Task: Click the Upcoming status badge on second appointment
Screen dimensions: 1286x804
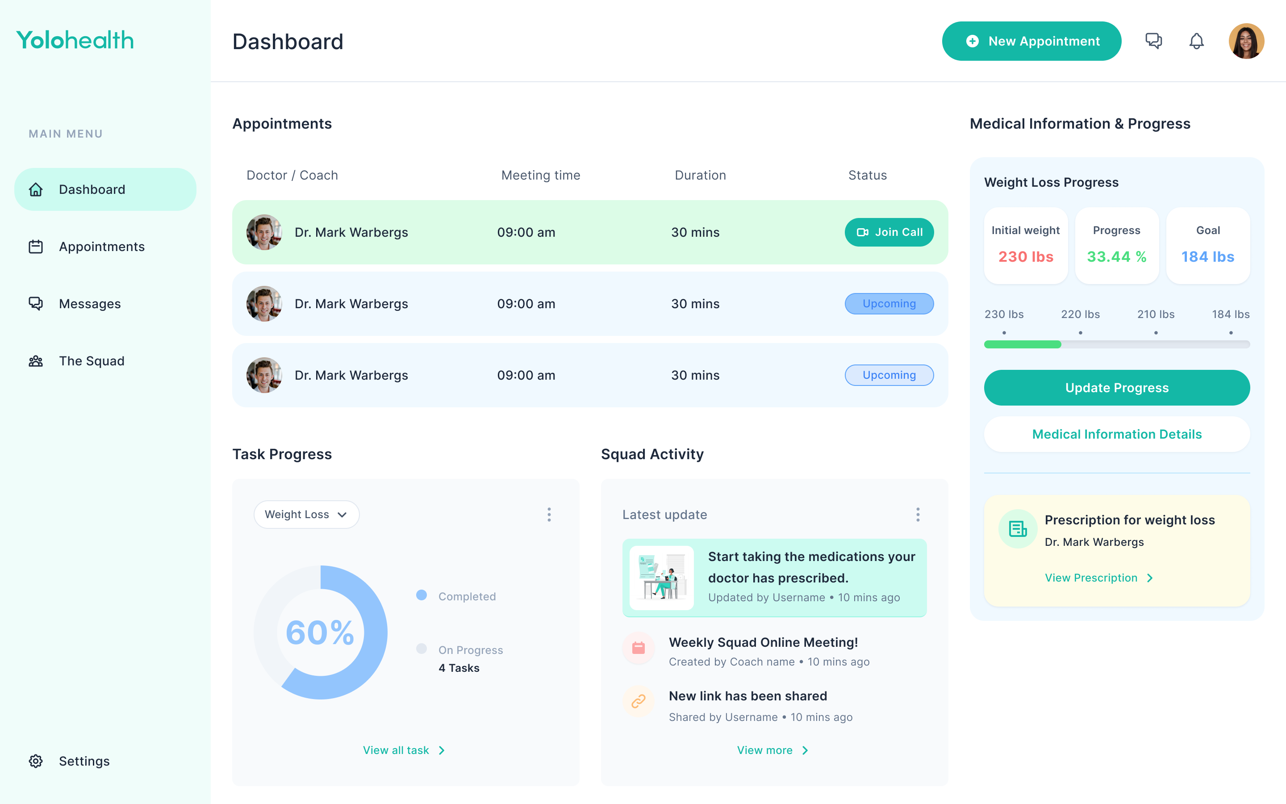Action: [889, 304]
